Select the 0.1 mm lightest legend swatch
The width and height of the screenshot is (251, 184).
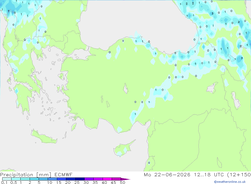7,179
